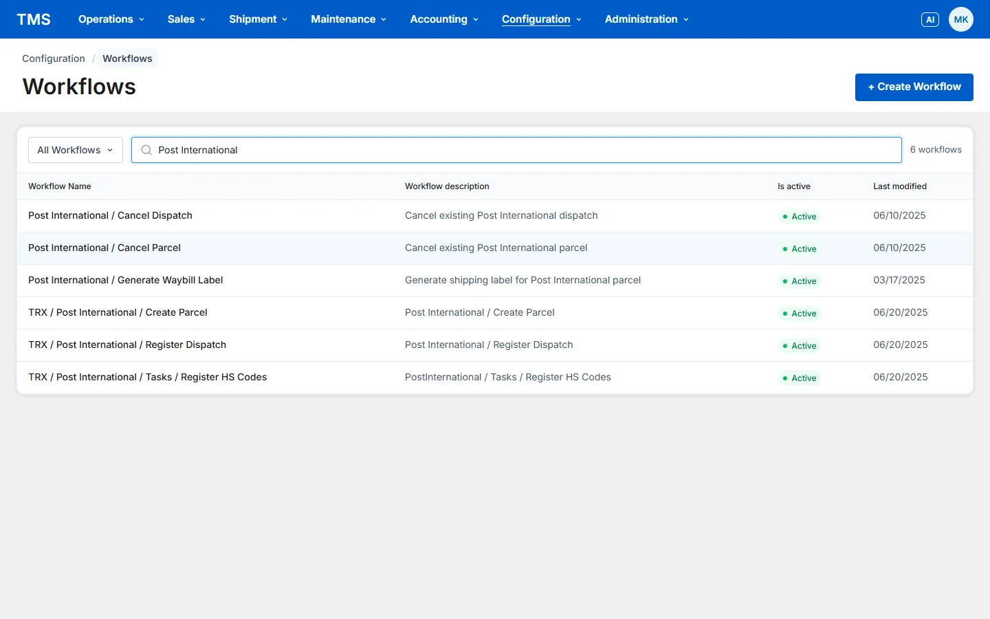
Task: Click description 'PostInternational / Tasks / Register HS Codes'
Action: click(508, 378)
